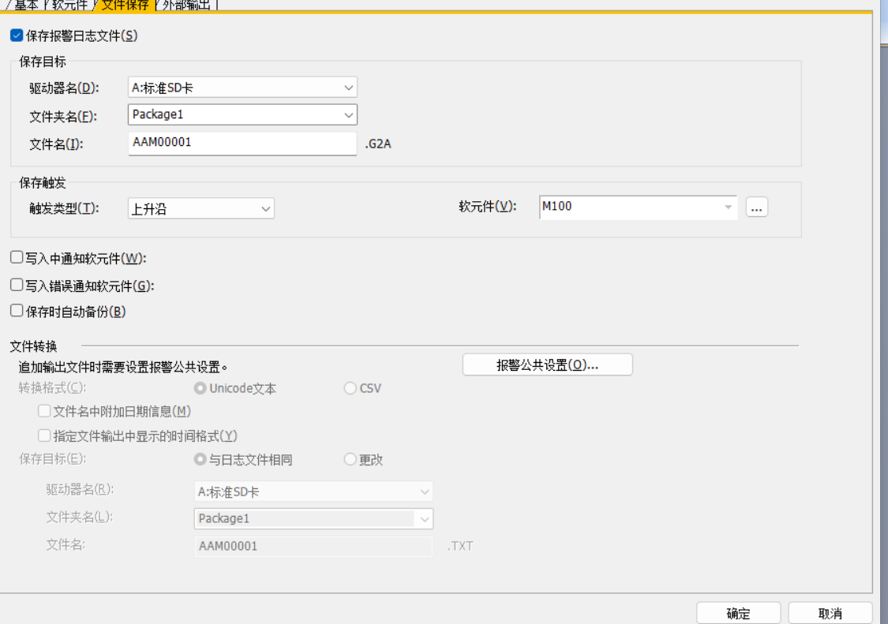Enable the 写入中通知软元件 checkbox
888x624 pixels.
(17, 258)
